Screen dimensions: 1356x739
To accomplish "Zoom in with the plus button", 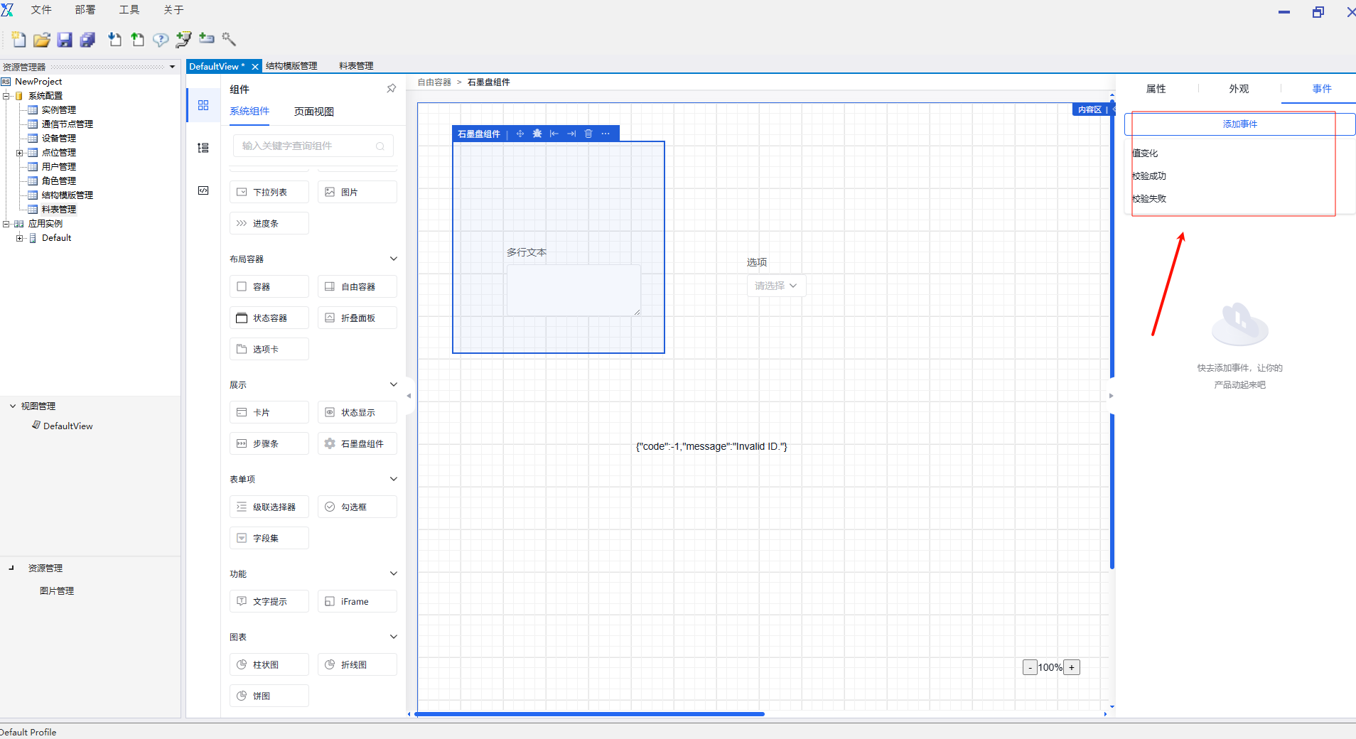I will tap(1072, 667).
